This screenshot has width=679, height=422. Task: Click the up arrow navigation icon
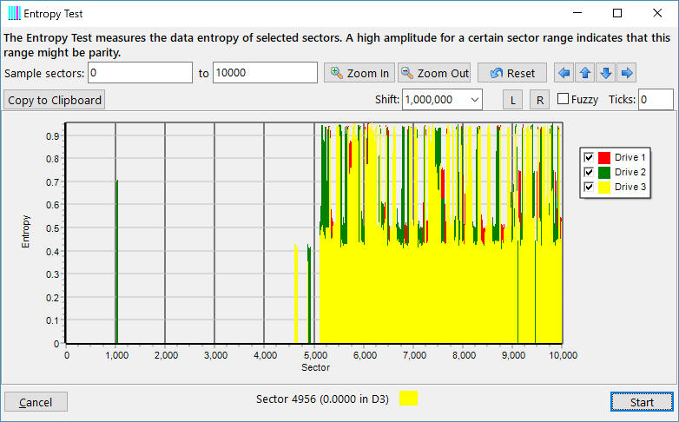585,73
